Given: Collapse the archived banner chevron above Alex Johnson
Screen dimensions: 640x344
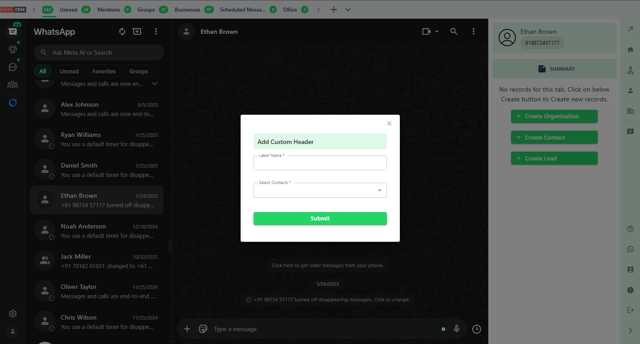Looking at the screenshot, I should click(x=154, y=84).
